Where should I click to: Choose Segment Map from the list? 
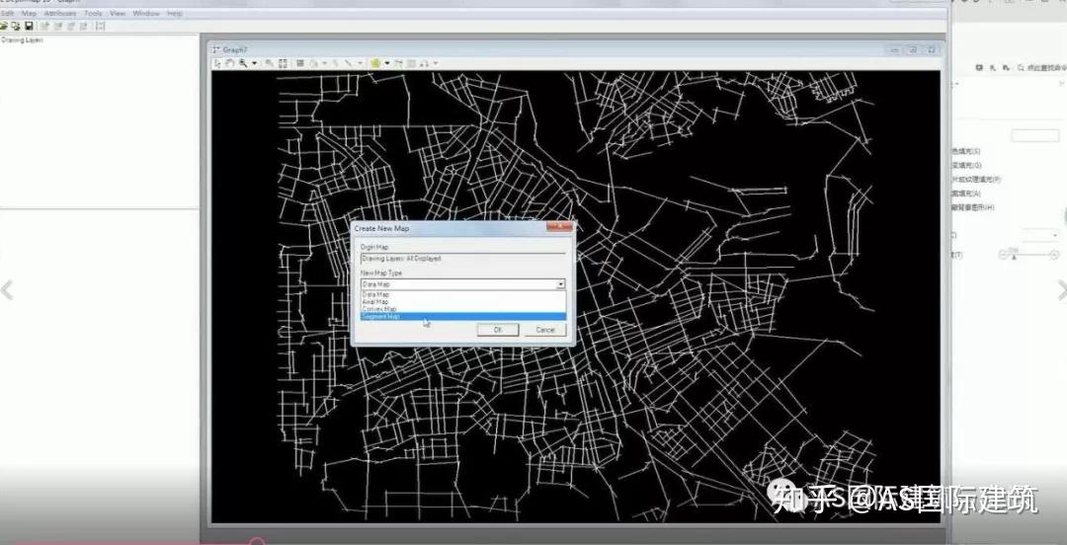click(x=462, y=316)
